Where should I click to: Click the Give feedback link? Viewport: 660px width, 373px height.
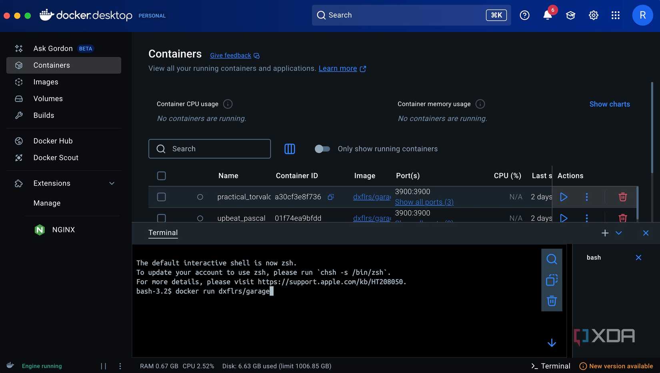pos(230,55)
